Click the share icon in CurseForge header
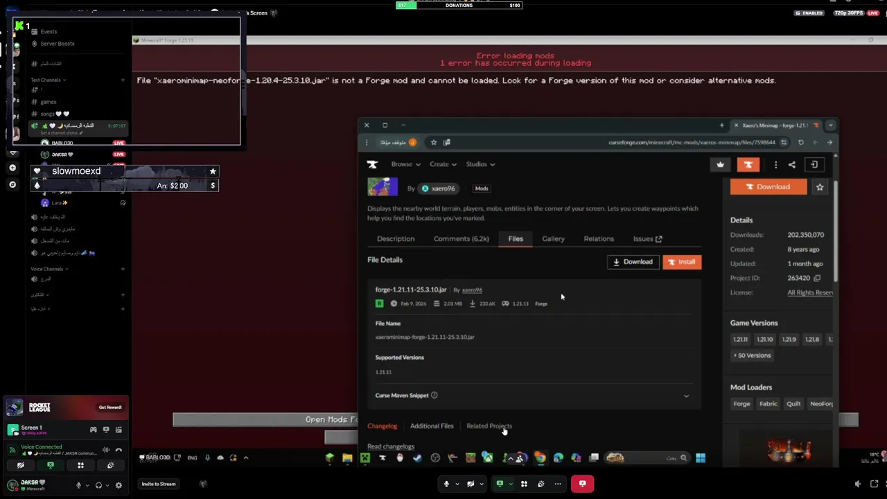Image resolution: width=887 pixels, height=499 pixels. click(x=791, y=164)
